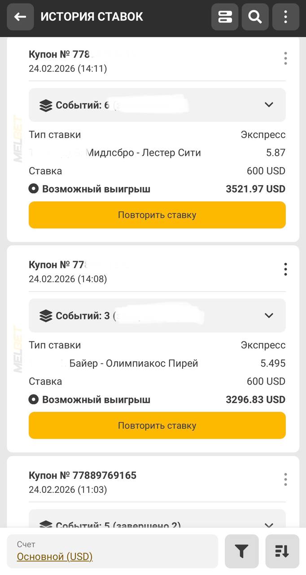Image resolution: width=306 pixels, height=575 pixels.
Task: Expand the 3 events list chevron
Action: (269, 315)
